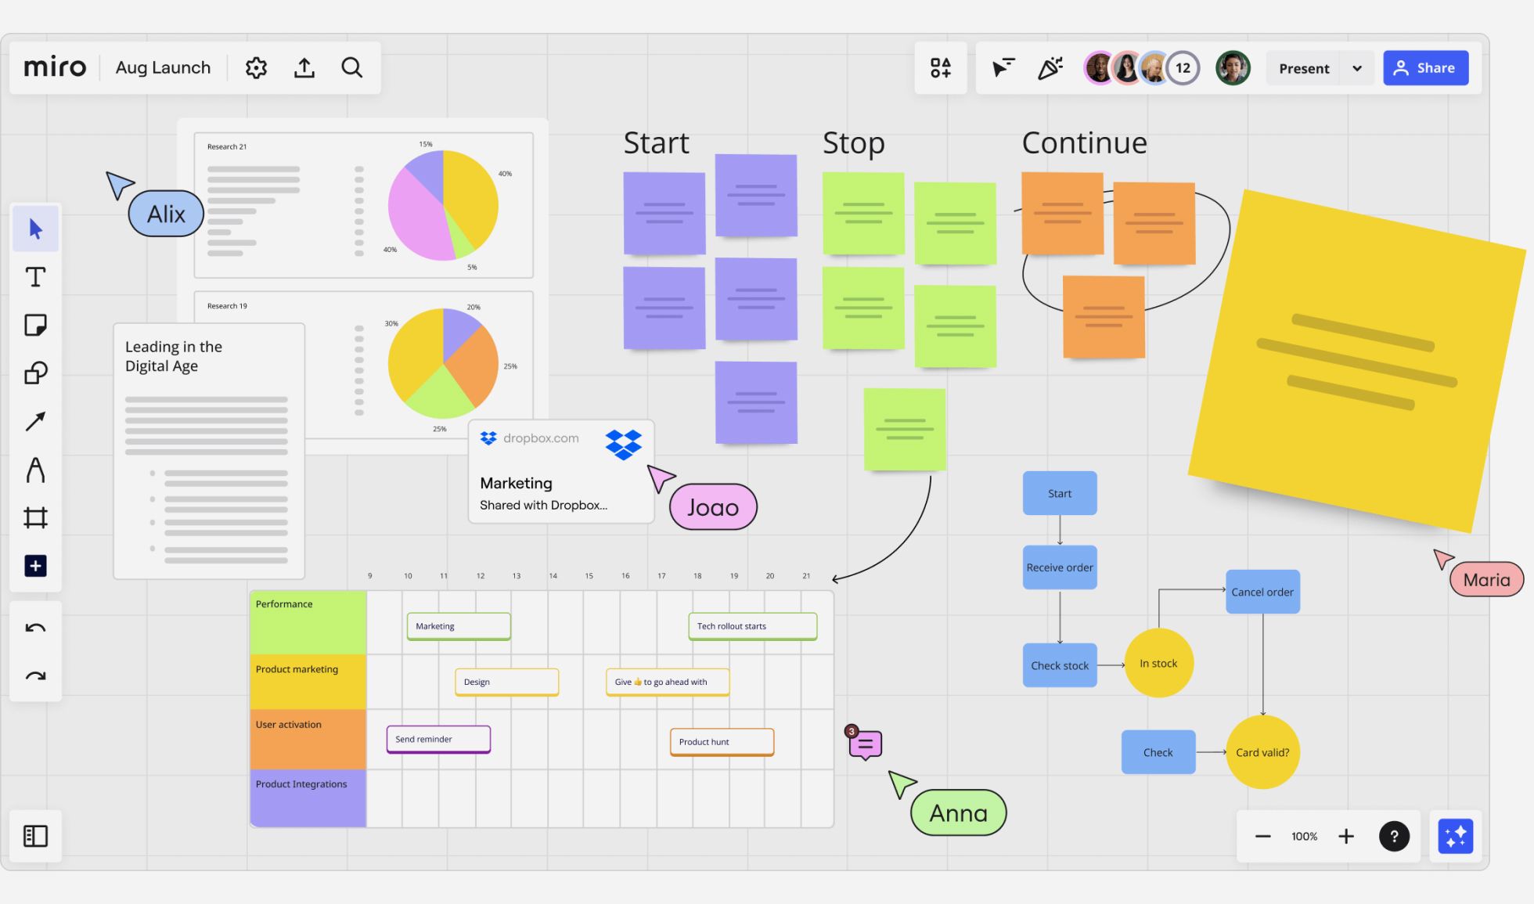Open the reactions confetti menu
Viewport: 1534px width, 904px height.
pyautogui.click(x=1050, y=68)
